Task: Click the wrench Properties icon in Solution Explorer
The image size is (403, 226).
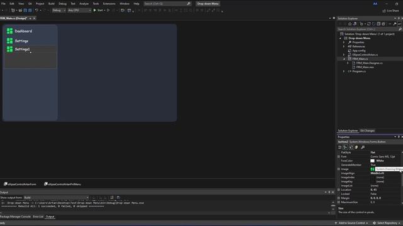Action: pos(395,24)
